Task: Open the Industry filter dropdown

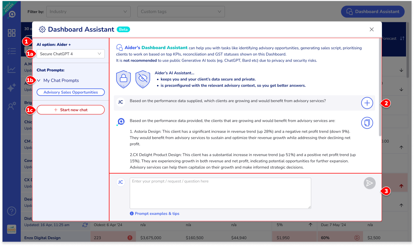Action: pos(88,12)
